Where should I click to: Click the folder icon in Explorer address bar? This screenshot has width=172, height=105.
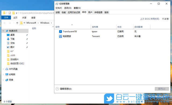21,23
